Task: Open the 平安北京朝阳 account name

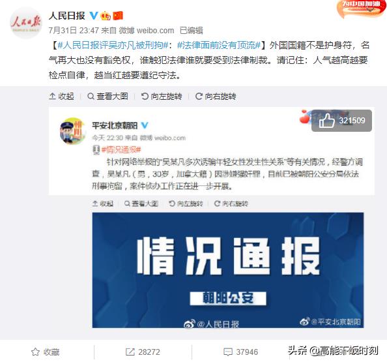Action: point(115,125)
